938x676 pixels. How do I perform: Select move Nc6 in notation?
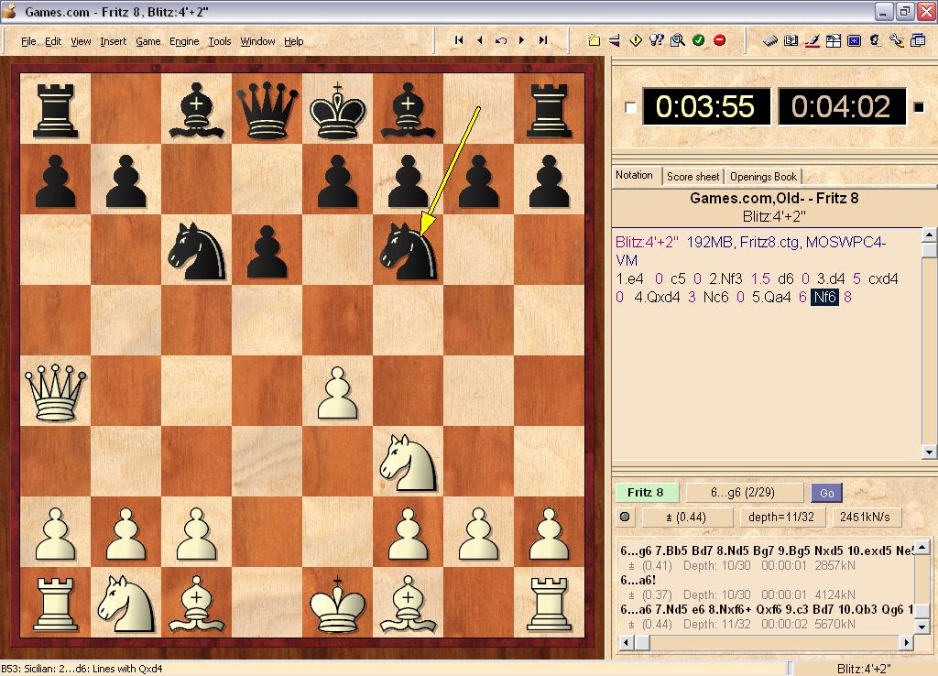pyautogui.click(x=716, y=298)
